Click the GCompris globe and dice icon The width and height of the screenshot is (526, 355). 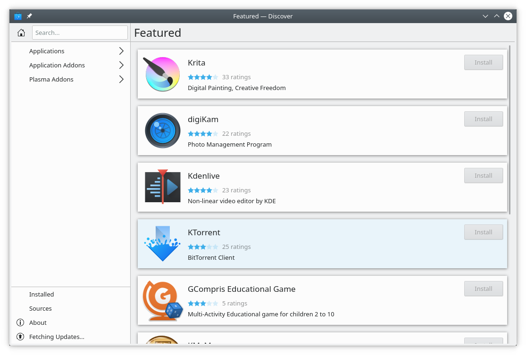click(x=162, y=300)
